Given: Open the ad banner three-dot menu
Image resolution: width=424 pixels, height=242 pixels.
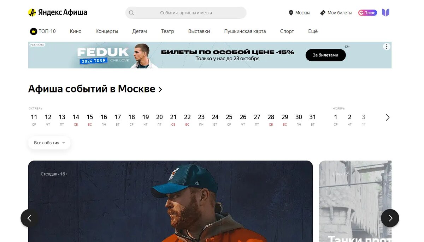Looking at the screenshot, I should point(387,47).
